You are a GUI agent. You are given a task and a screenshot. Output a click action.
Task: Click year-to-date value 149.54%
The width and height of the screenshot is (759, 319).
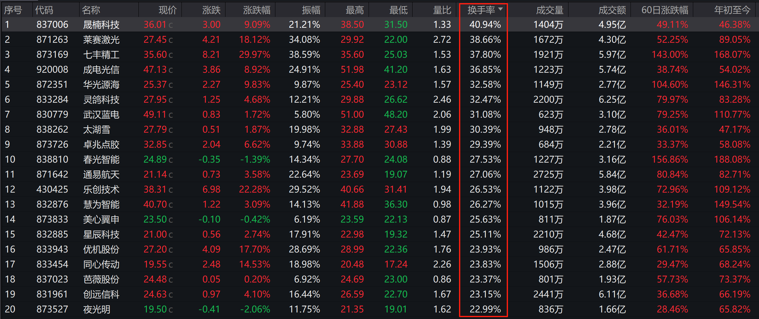(732, 204)
